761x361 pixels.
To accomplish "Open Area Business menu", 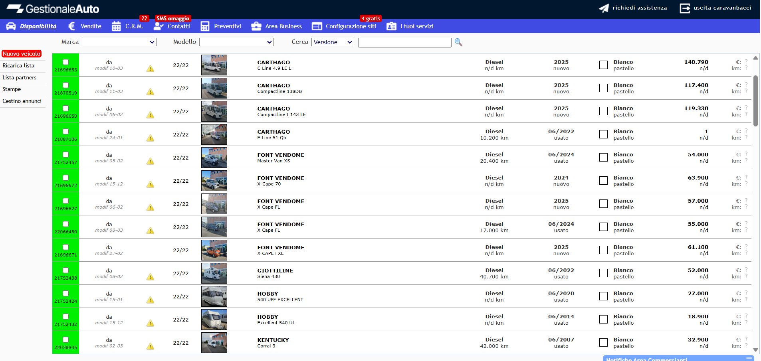I will coord(283,26).
